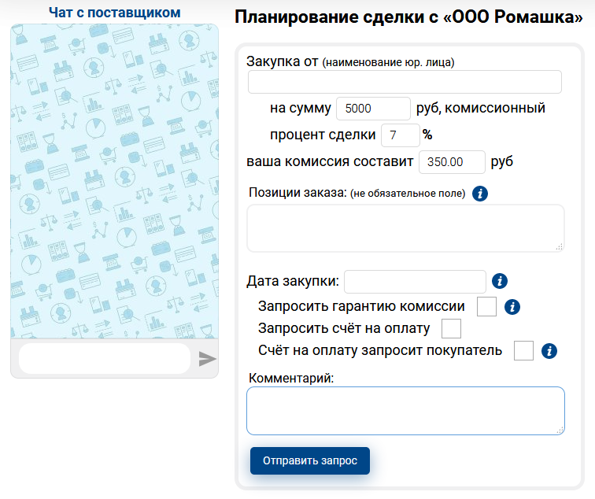Select the purchase sum field with 5000
595x499 pixels.
tap(373, 109)
